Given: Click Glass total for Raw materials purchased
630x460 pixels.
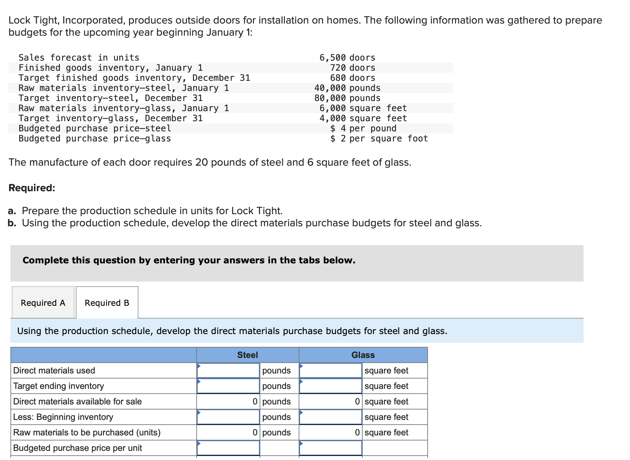Looking at the screenshot, I should 331,432.
